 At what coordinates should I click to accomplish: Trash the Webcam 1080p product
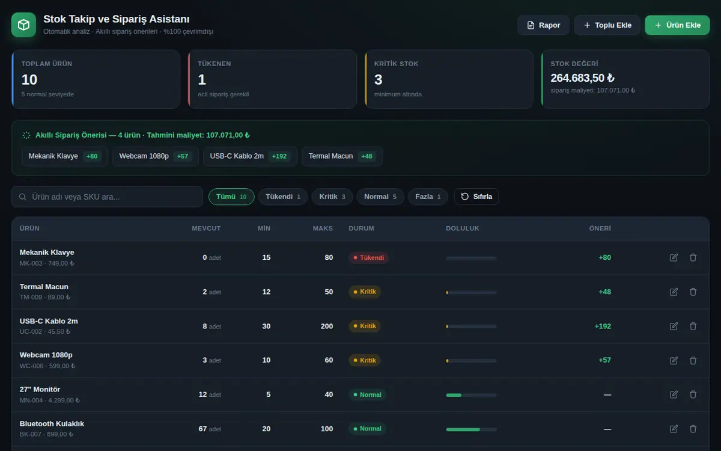(x=693, y=360)
